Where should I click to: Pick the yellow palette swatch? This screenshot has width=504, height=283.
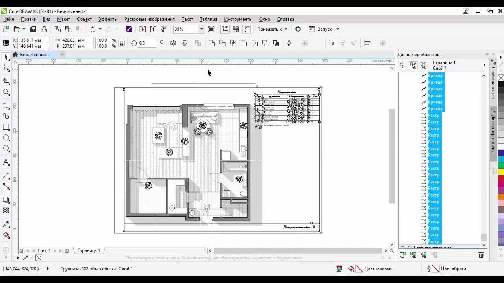pos(501,172)
